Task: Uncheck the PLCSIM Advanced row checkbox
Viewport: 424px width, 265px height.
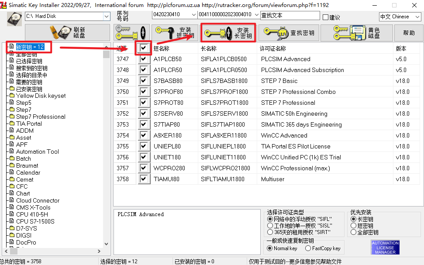Action: [144, 59]
